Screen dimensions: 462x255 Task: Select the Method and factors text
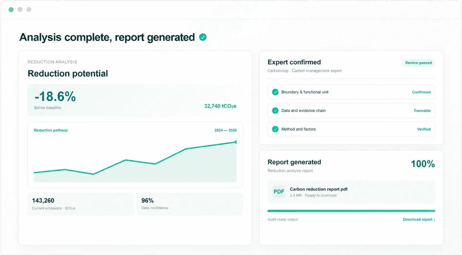pyautogui.click(x=298, y=129)
